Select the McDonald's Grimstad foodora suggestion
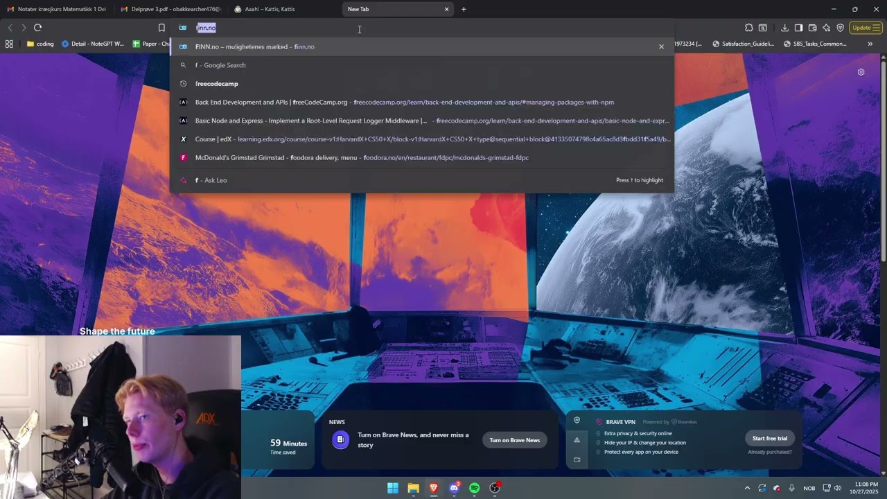 (421, 157)
